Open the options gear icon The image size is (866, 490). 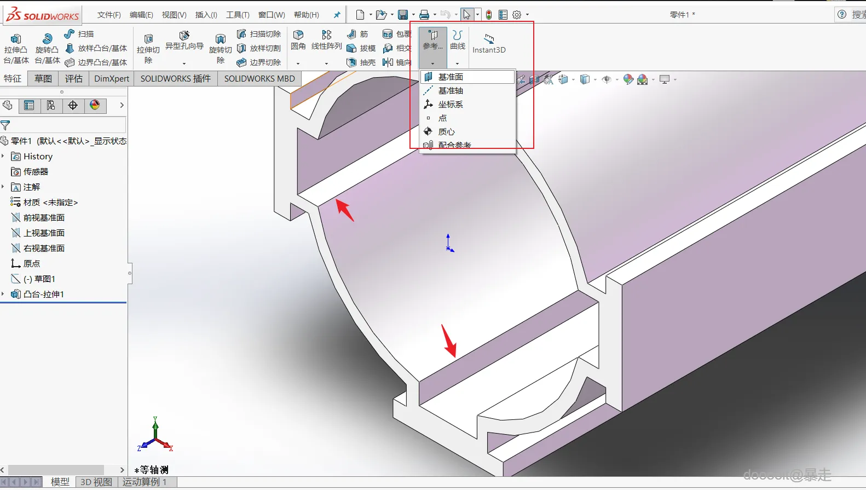click(x=517, y=15)
